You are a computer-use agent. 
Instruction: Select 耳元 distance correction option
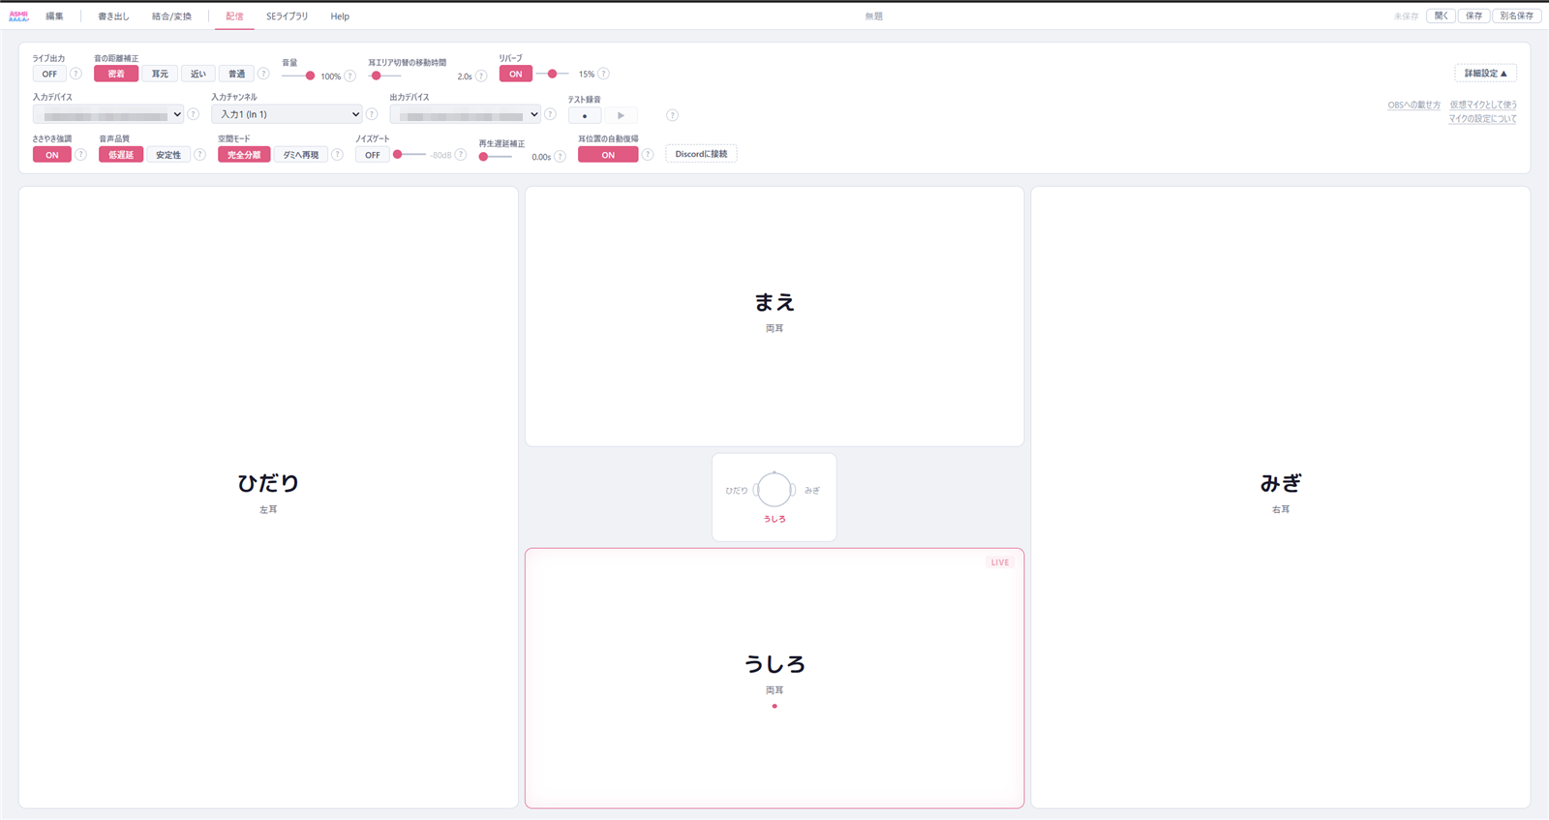pyautogui.click(x=160, y=74)
